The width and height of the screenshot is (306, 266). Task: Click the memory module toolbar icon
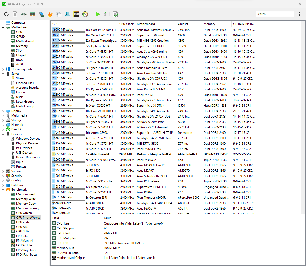[x=33, y=14]
